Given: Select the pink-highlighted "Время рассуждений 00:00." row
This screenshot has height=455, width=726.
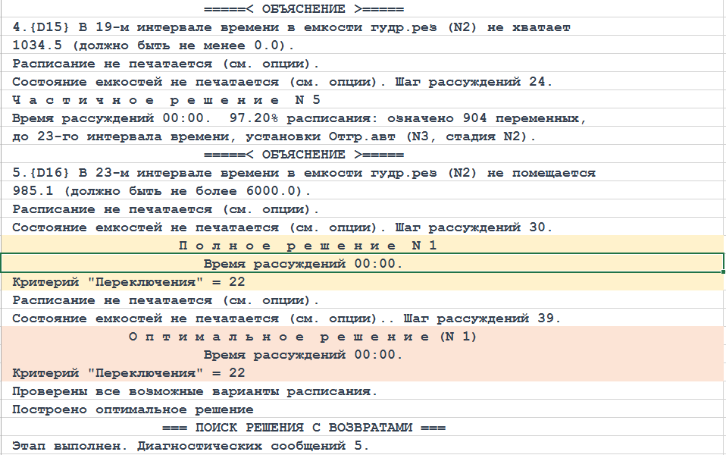Looking at the screenshot, I should coord(303,355).
